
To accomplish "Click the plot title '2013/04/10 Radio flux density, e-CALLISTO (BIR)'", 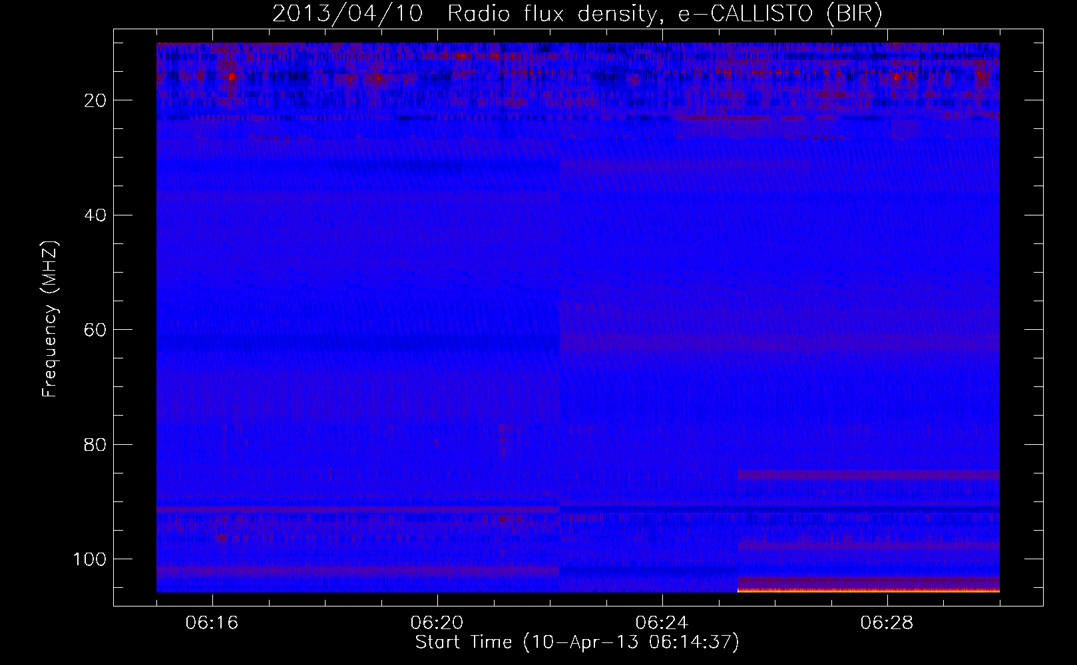I will click(577, 14).
